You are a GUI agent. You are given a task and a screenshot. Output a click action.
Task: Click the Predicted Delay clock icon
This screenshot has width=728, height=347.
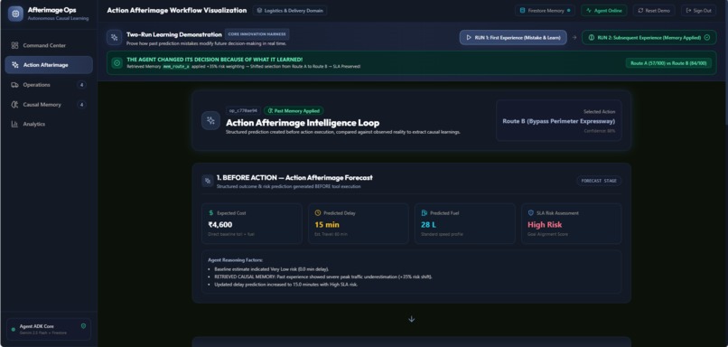[x=318, y=212]
